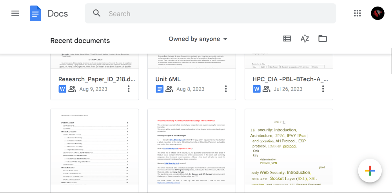
Task: Create new document with plus button
Action: point(370,171)
